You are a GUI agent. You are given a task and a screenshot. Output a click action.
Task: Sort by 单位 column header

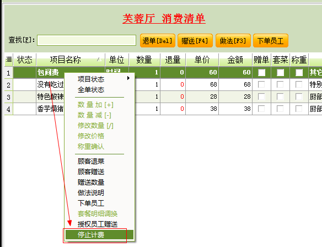coord(117,60)
